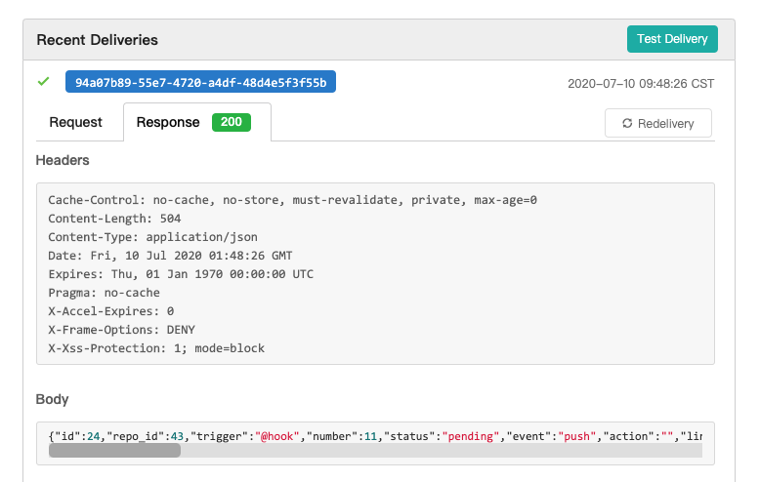Click the Headers section label
The image size is (760, 482).
tap(63, 160)
